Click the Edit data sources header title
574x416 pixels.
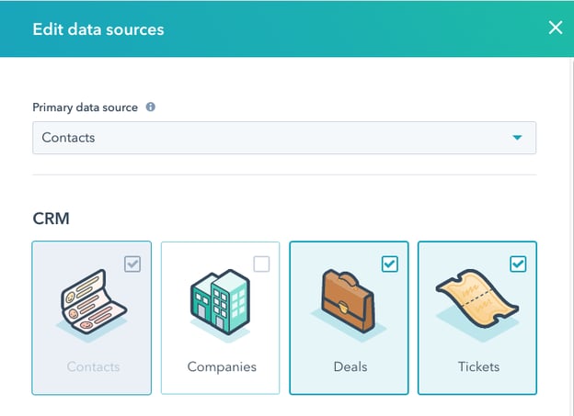point(98,29)
